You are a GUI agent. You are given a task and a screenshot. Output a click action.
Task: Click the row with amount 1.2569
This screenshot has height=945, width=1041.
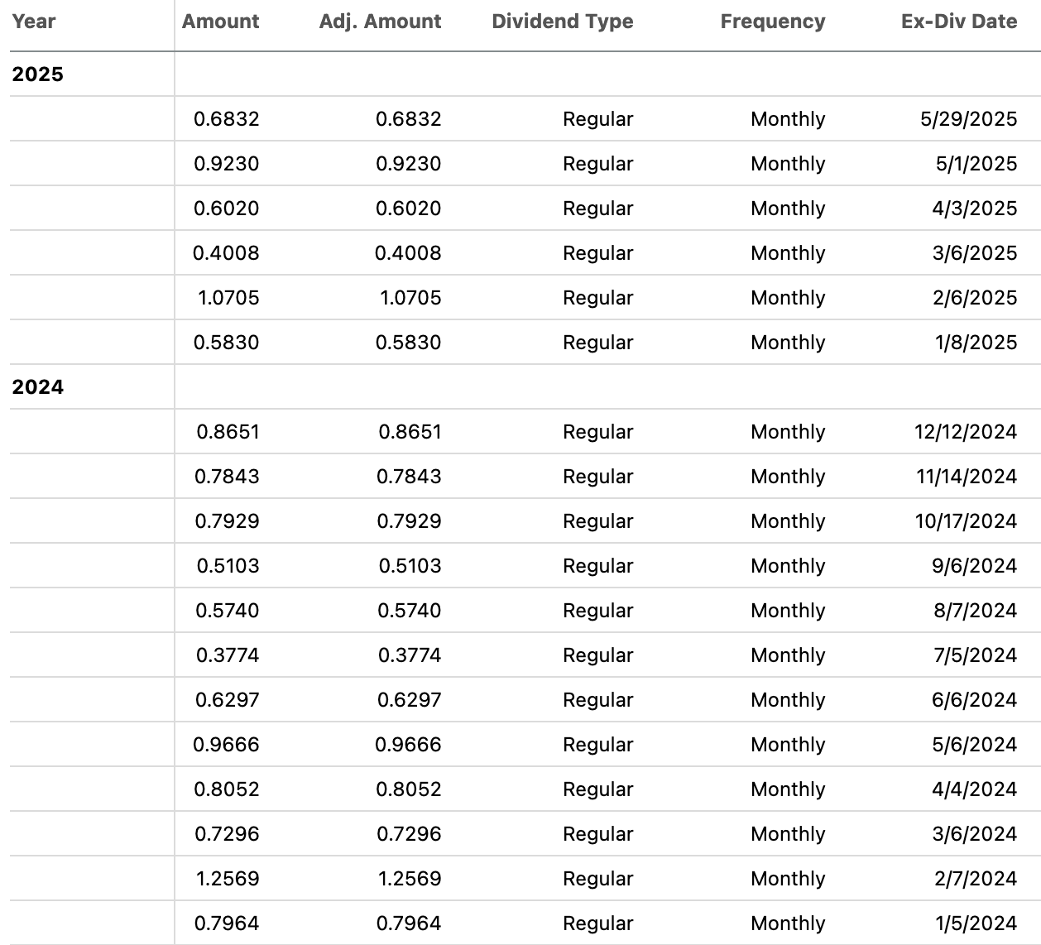pyautogui.click(x=520, y=878)
